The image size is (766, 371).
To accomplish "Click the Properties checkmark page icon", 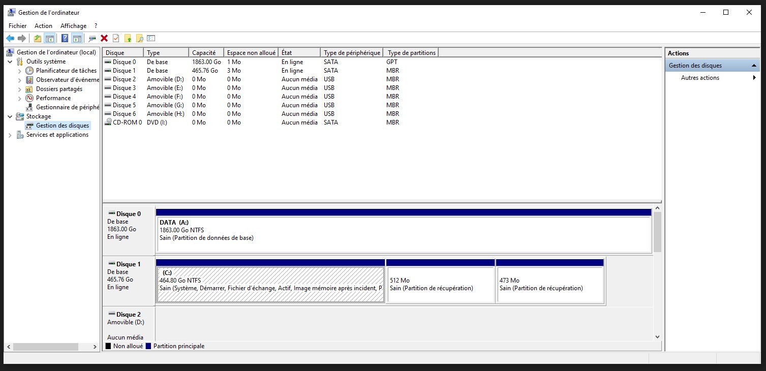I will (x=116, y=38).
